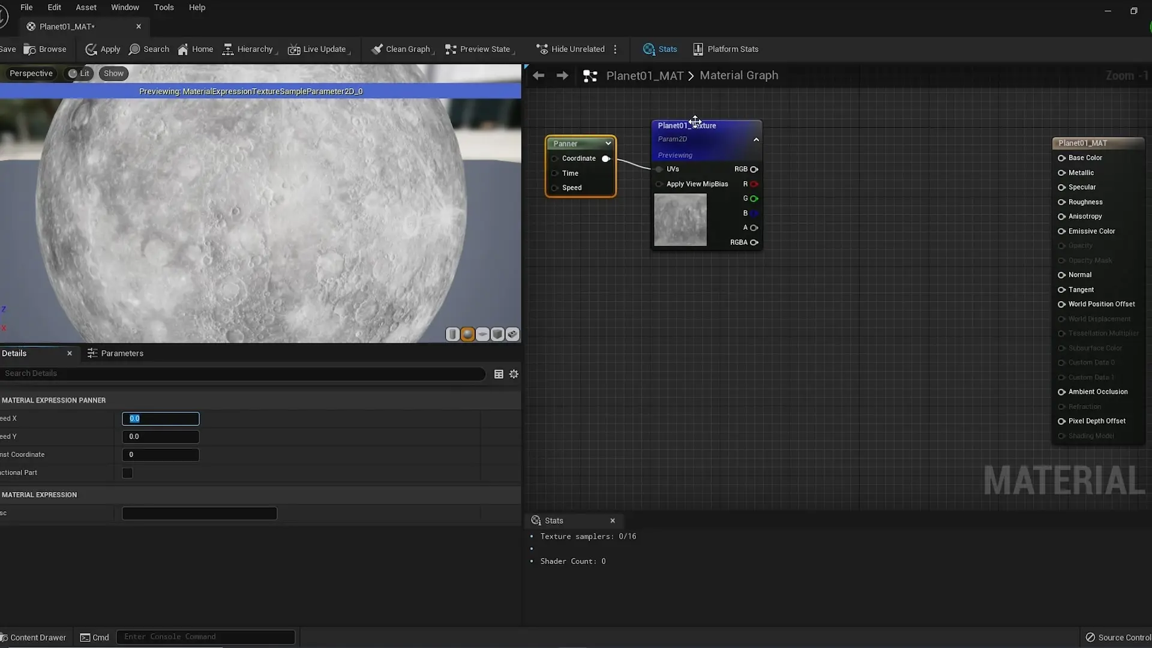Viewport: 1152px width, 648px height.
Task: Set preview mesh to cube primitive
Action: click(x=497, y=334)
